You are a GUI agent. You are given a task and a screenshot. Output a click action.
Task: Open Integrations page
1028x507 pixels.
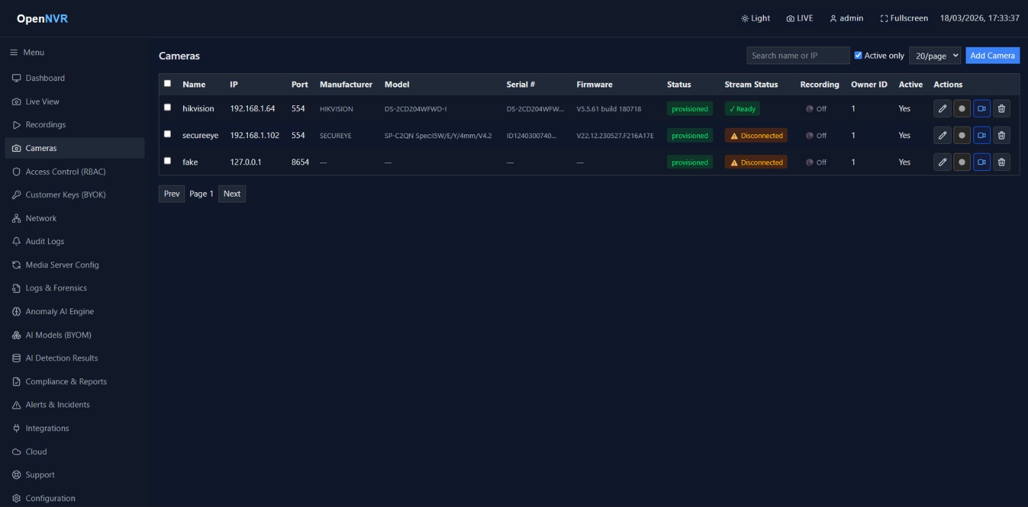[75, 429]
